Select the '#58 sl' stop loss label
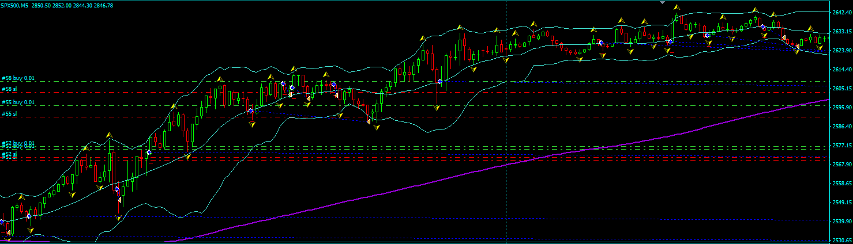Image resolution: width=853 pixels, height=244 pixels. coord(10,89)
